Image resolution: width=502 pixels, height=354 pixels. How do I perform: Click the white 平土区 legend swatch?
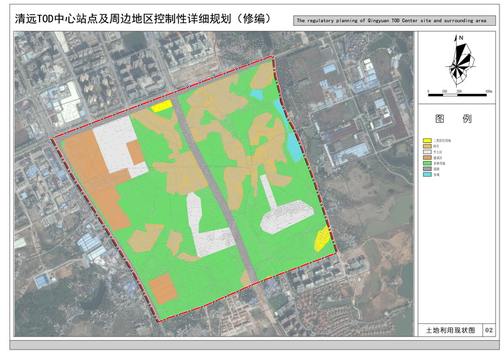click(427, 152)
